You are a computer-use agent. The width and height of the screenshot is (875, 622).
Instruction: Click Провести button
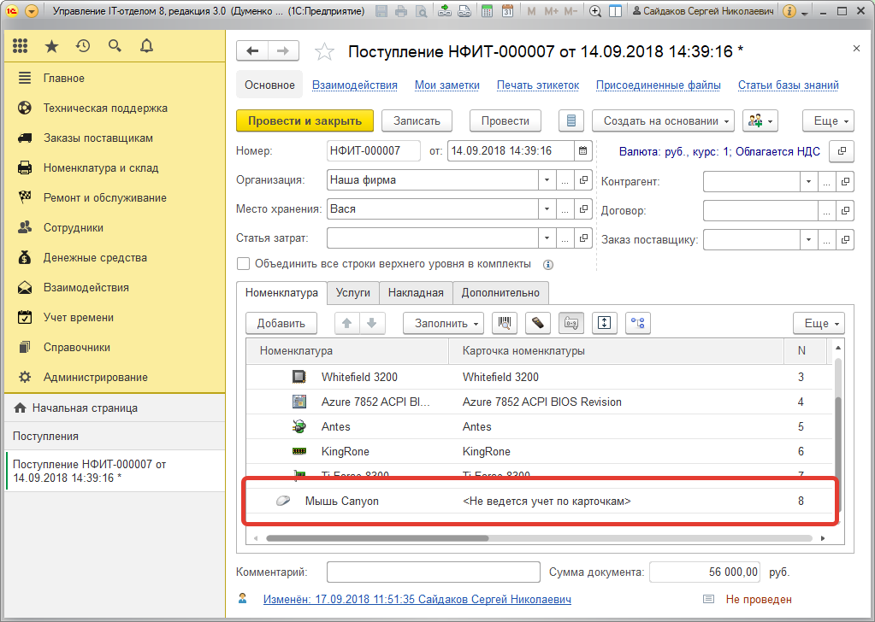[x=505, y=121]
